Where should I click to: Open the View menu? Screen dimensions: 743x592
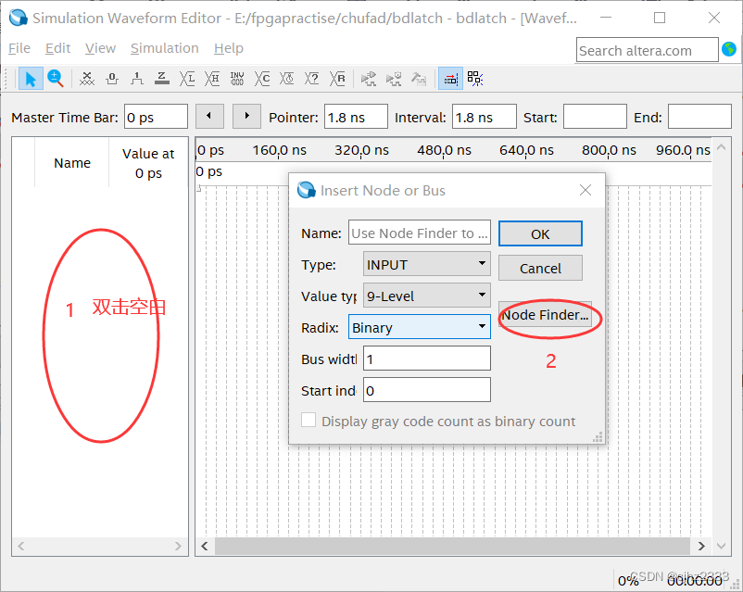point(100,48)
